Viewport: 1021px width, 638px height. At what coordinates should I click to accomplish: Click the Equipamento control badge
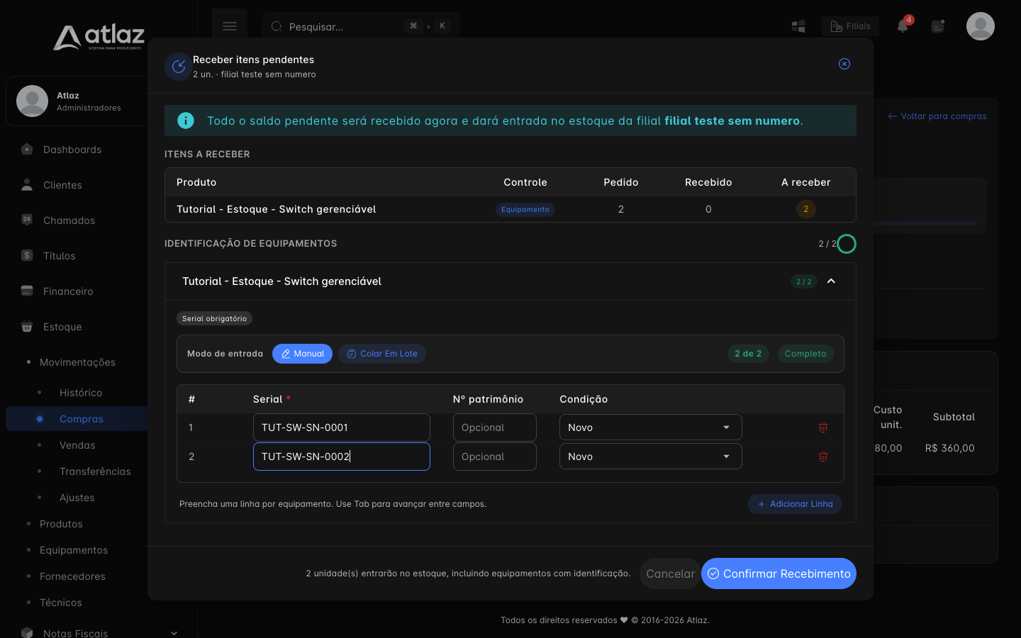(x=525, y=210)
